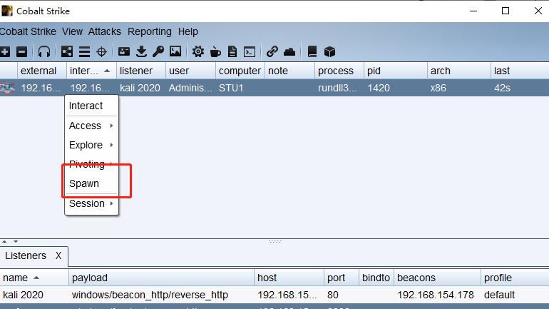Close the Listeners tab with X
The image size is (549, 309).
(58, 255)
